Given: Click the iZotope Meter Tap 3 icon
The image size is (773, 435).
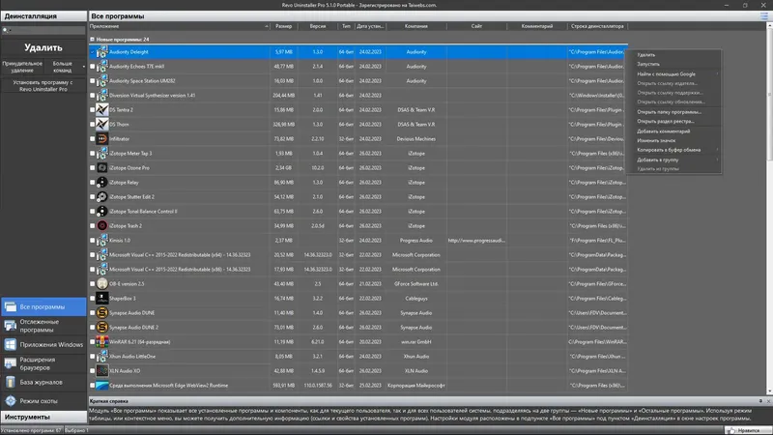Looking at the screenshot, I should click(x=102, y=154).
